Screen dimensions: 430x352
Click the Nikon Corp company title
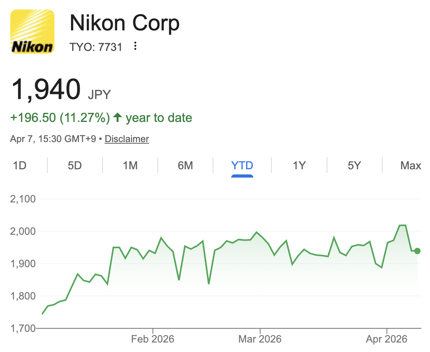pos(125,23)
